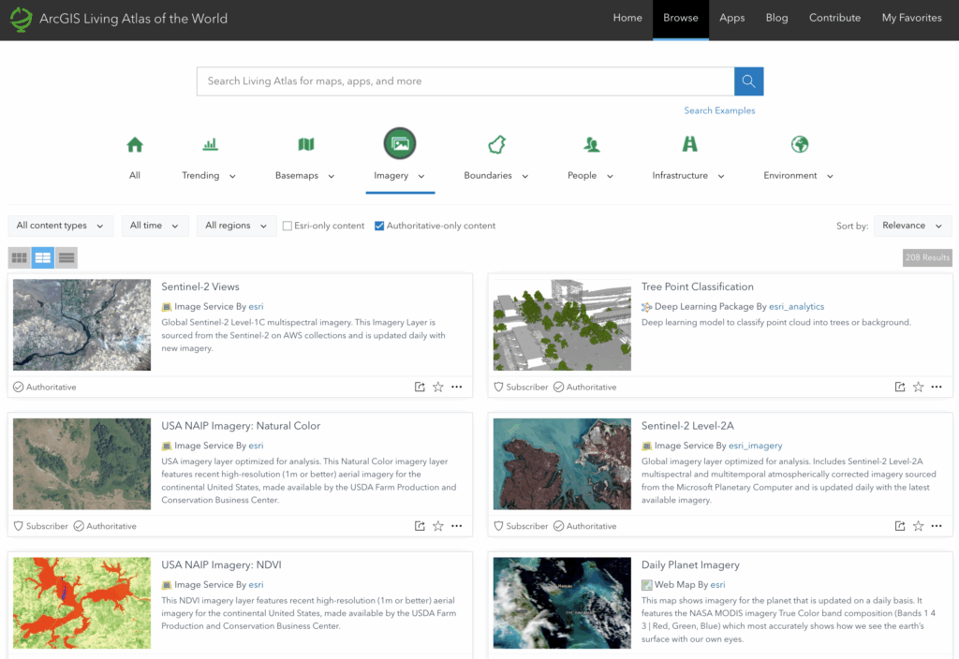Open Sentinel-2 Views item in new window
Image resolution: width=959 pixels, height=659 pixels.
tap(420, 387)
